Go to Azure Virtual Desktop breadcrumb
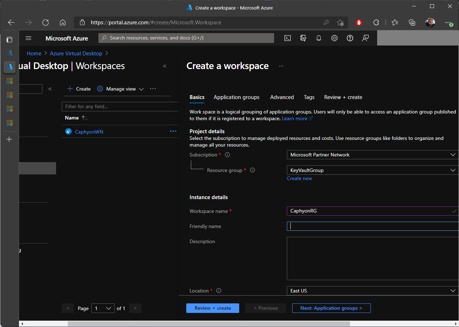The width and height of the screenshot is (459, 327). [76, 54]
